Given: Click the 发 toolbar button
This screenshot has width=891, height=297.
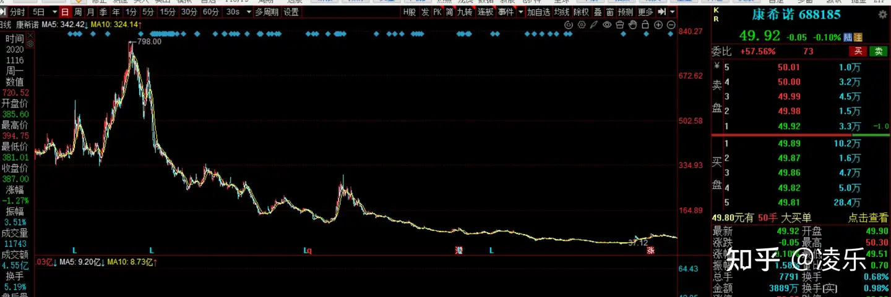Looking at the screenshot, I should [x=425, y=12].
